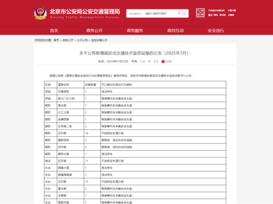Click 公示公告 breadcrumb link
The width and height of the screenshot is (273, 204).
pos(82,40)
